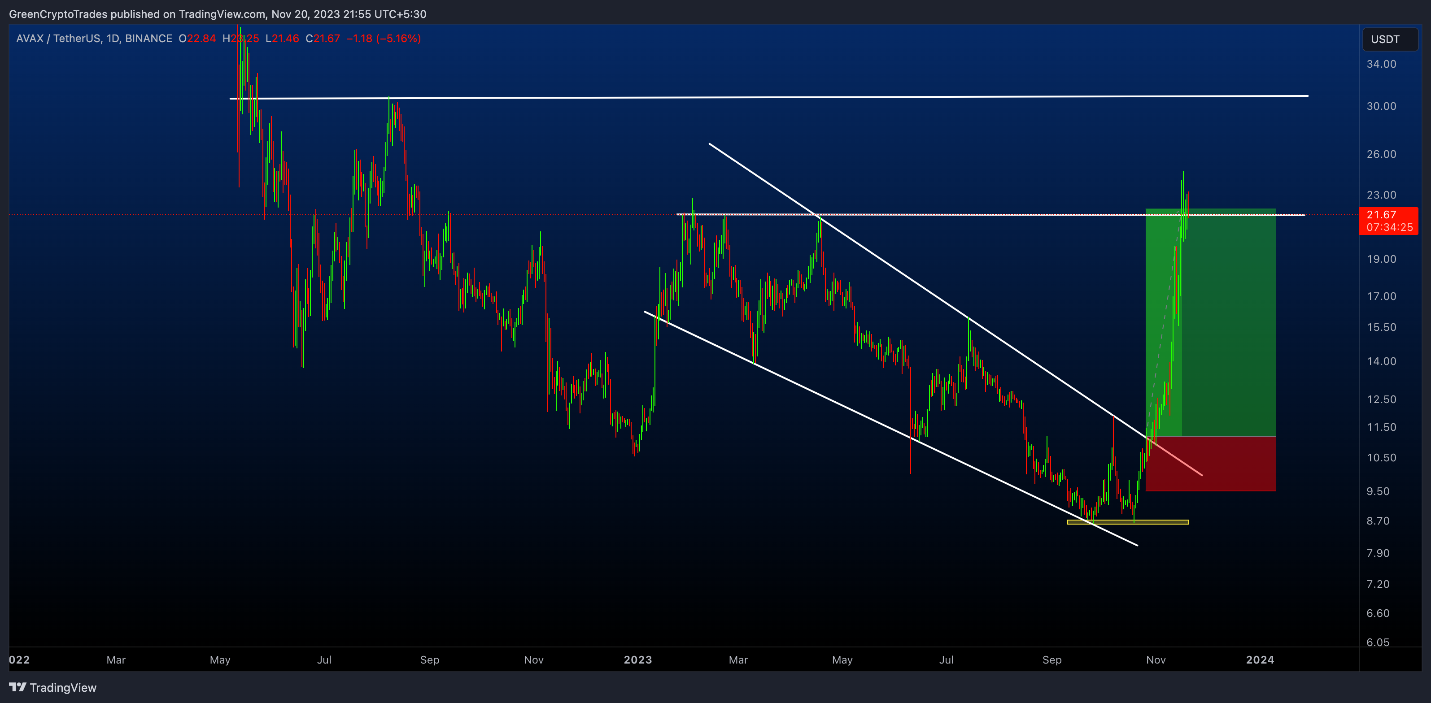
Task: Click the 26.00 price axis label
Action: point(1381,154)
